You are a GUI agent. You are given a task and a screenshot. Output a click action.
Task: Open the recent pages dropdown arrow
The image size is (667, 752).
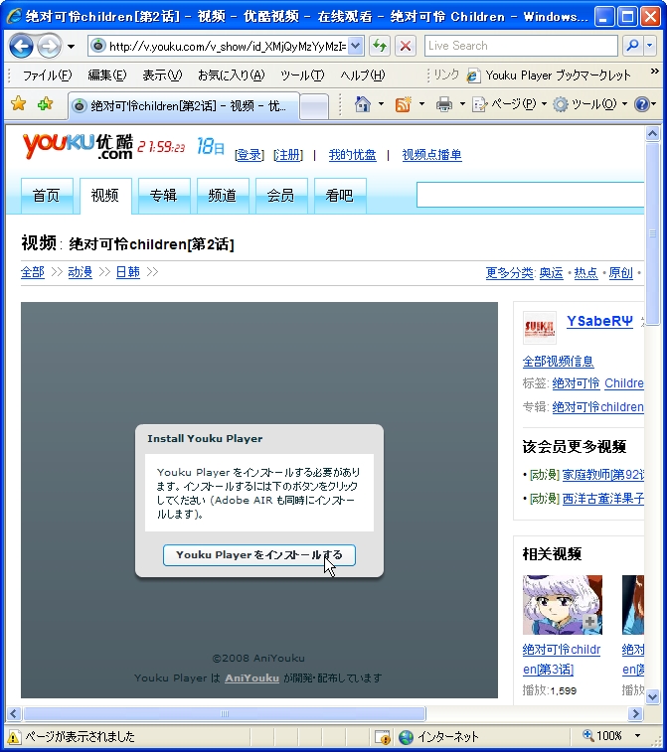tap(71, 47)
